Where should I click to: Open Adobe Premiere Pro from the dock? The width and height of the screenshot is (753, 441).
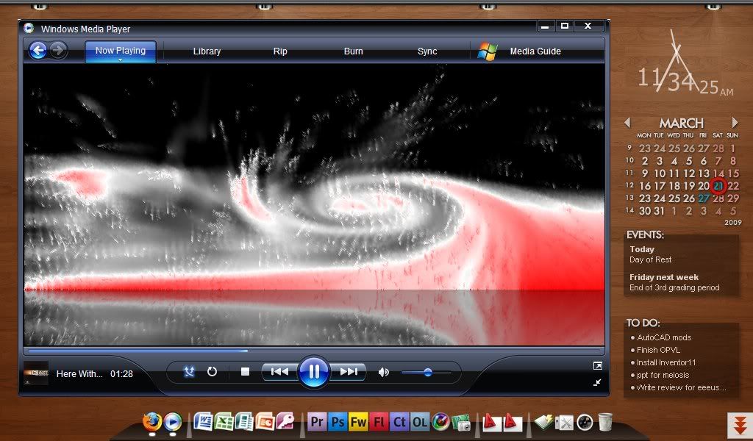tap(316, 422)
